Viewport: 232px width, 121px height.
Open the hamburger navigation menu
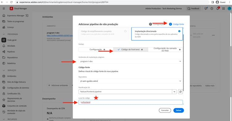4,9
